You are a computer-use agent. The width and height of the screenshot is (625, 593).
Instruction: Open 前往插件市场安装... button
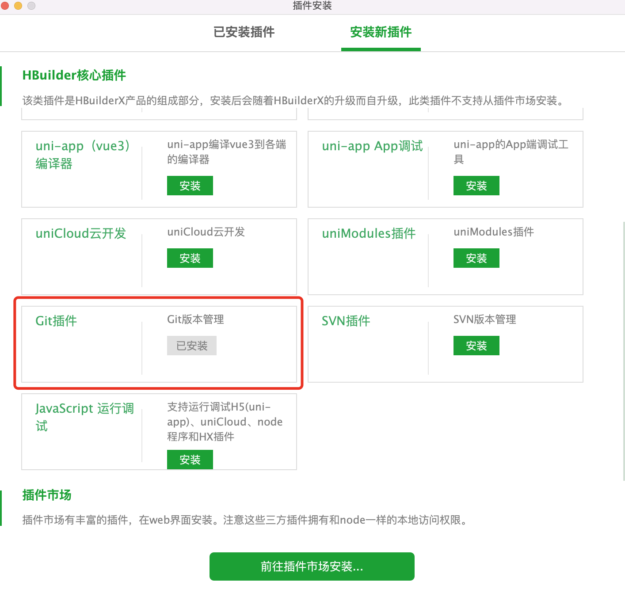(x=312, y=566)
